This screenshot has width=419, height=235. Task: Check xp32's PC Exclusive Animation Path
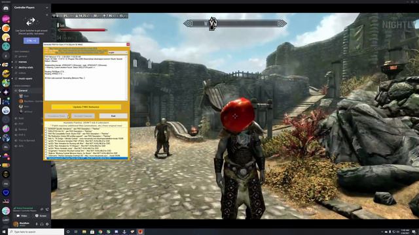pyautogui.click(x=46, y=141)
